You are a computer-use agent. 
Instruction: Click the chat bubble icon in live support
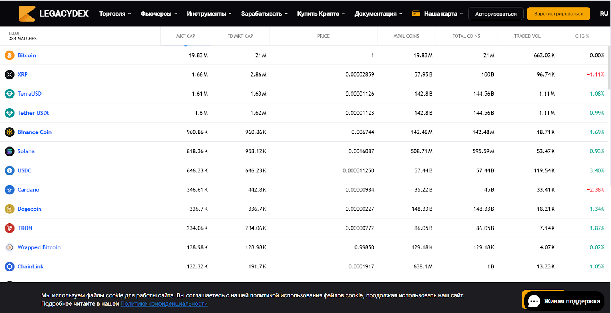534,302
